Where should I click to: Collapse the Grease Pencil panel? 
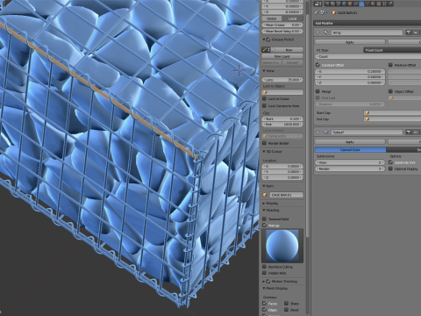tap(263, 39)
